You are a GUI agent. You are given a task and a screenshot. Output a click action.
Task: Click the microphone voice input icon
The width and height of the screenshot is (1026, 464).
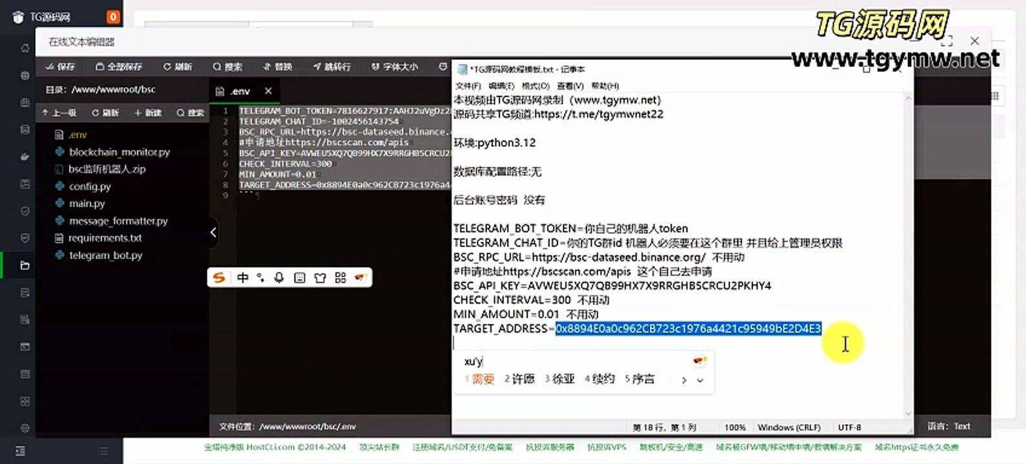tap(279, 278)
